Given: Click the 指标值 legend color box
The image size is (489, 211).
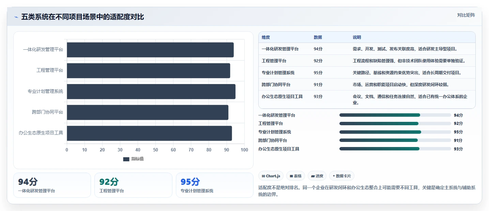Looking at the screenshot, I should pos(126,159).
